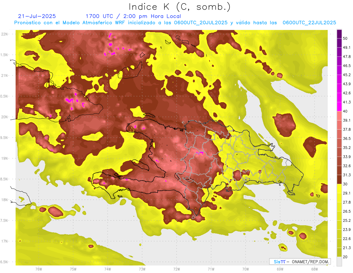Click the 21-Jul-2025 date text
Image resolution: width=353 pixels, height=273 pixels.
(37, 16)
